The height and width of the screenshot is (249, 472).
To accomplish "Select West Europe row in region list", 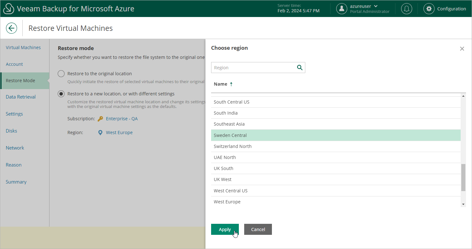I will 336,202.
